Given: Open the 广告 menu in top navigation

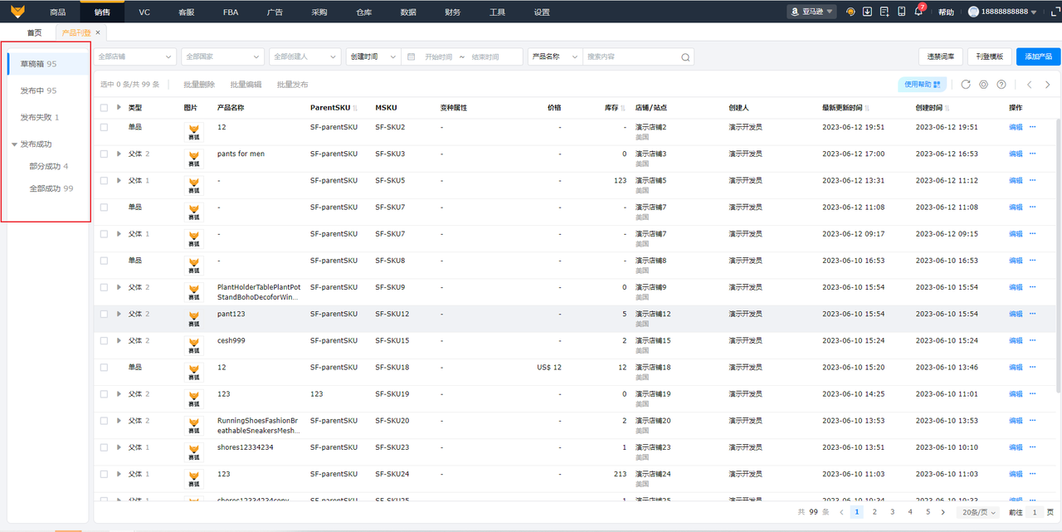Looking at the screenshot, I should (x=275, y=12).
